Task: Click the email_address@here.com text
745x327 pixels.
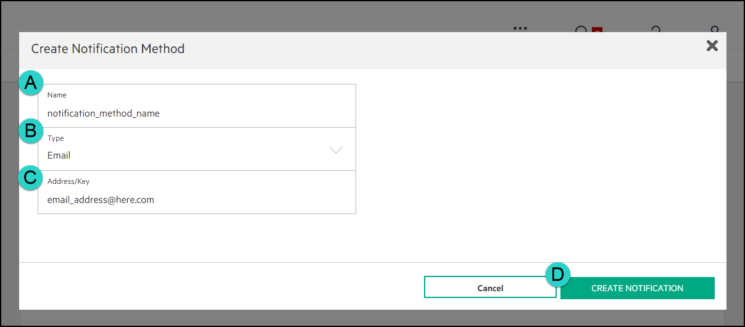Action: 101,200
